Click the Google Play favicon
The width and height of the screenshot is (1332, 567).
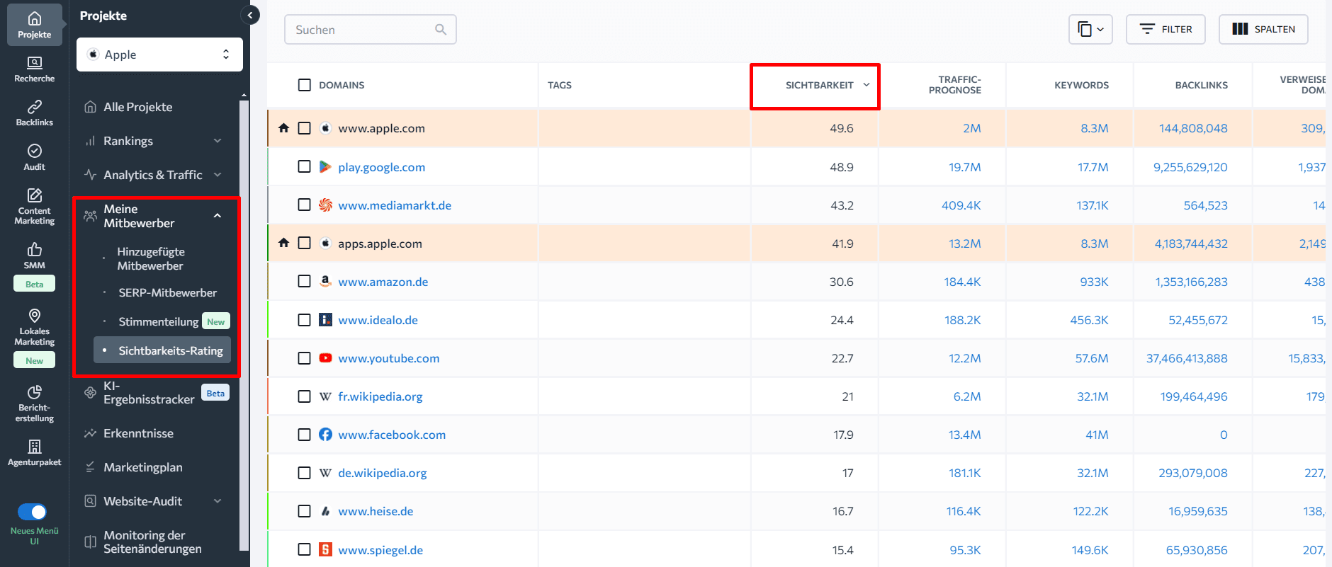coord(325,167)
